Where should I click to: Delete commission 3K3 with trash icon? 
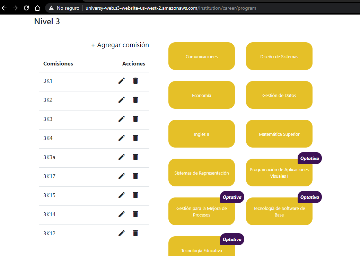[x=135, y=119]
